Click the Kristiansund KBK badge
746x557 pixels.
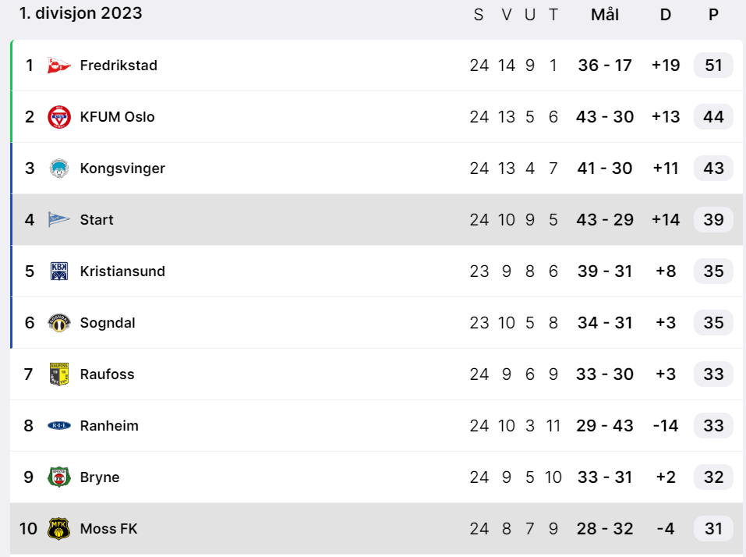pos(59,271)
